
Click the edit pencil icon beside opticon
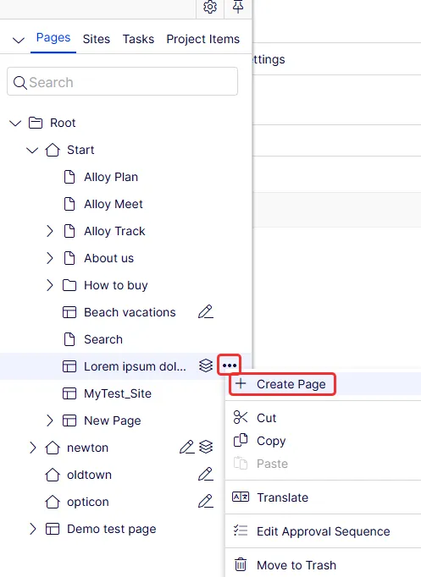[x=206, y=501]
